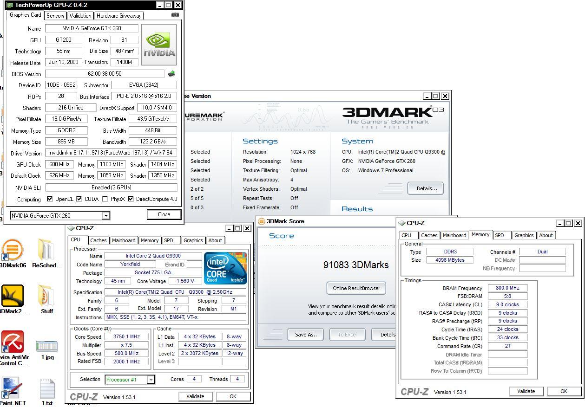Select the Paint.NET desktop shortcut
The image size is (585, 407).
click(x=13, y=392)
